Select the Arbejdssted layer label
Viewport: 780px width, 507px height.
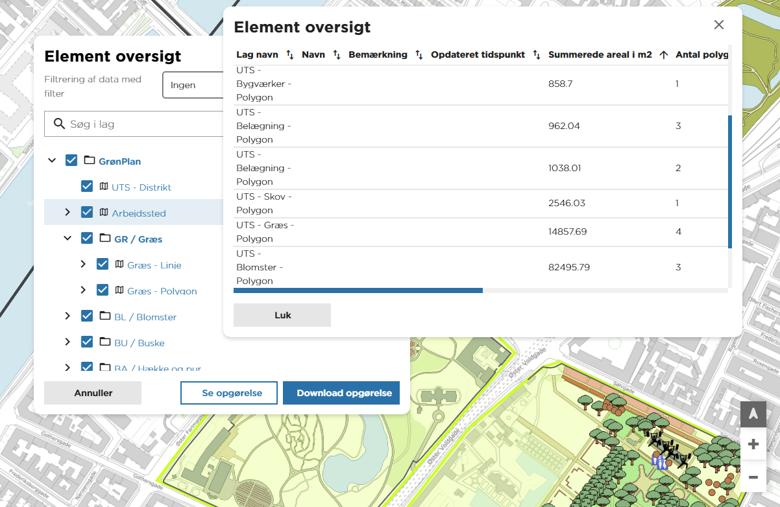coord(139,213)
